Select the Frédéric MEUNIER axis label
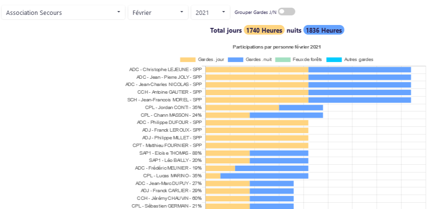This screenshot has height=209, width=432. 168,168
